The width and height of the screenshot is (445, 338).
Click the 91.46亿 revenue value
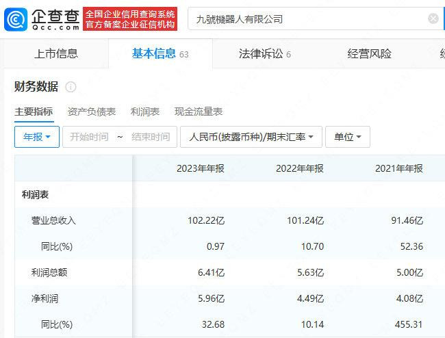tap(407, 220)
